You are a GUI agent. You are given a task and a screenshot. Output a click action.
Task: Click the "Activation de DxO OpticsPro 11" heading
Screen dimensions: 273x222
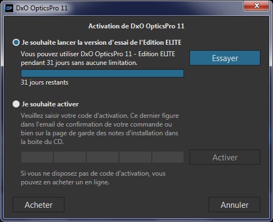click(x=136, y=26)
